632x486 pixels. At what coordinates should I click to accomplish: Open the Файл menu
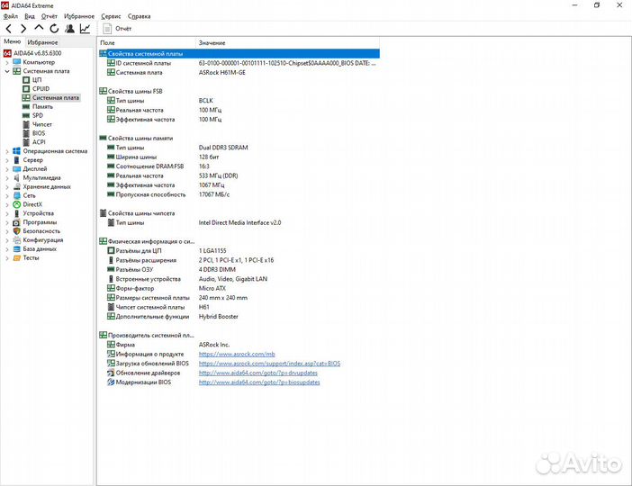click(x=11, y=16)
